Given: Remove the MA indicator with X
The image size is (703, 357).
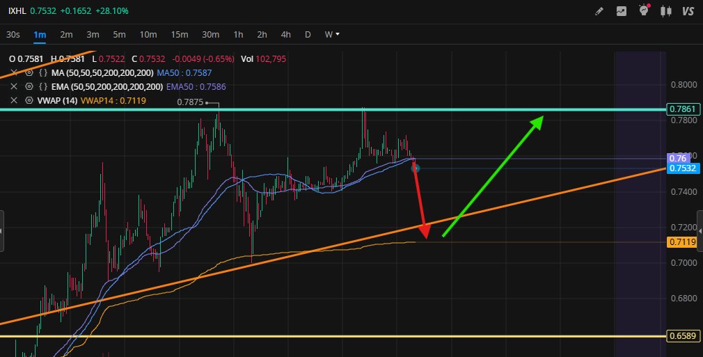Looking at the screenshot, I should [x=14, y=72].
